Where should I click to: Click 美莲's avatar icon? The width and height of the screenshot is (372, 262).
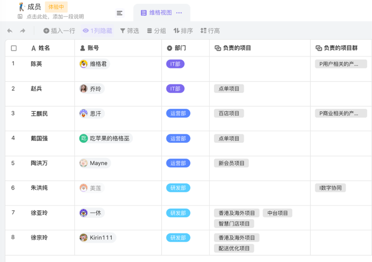pos(84,188)
